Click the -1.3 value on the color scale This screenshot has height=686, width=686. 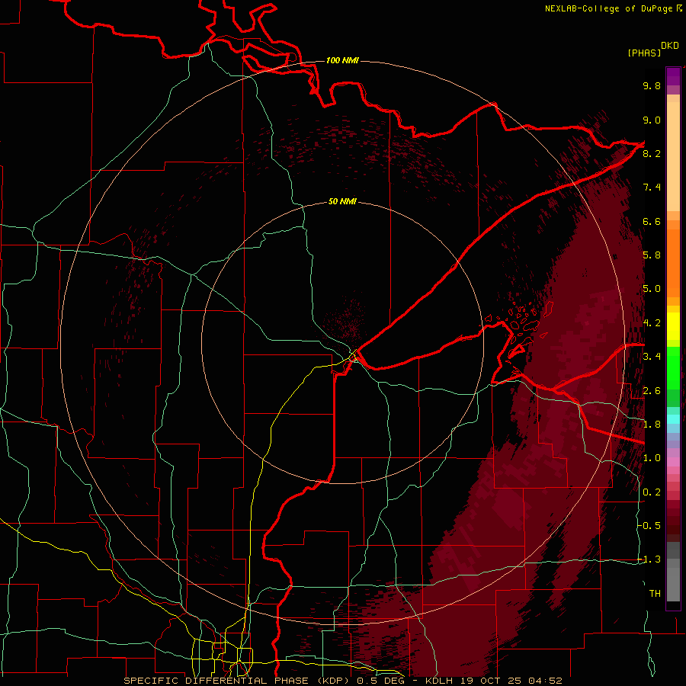(650, 559)
